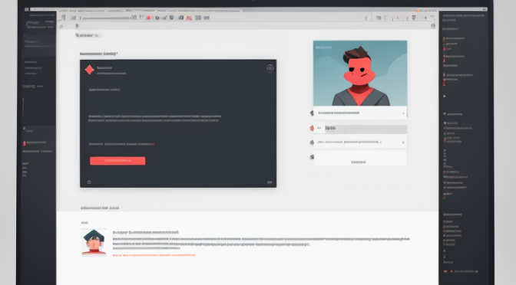This screenshot has height=285, width=516.
Task: Open the red-faced character illustration
Action: click(x=360, y=74)
